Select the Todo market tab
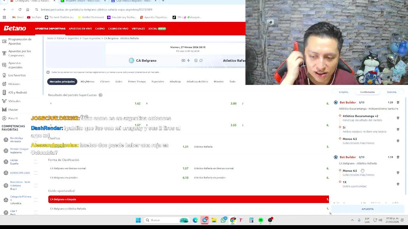 point(232,82)
